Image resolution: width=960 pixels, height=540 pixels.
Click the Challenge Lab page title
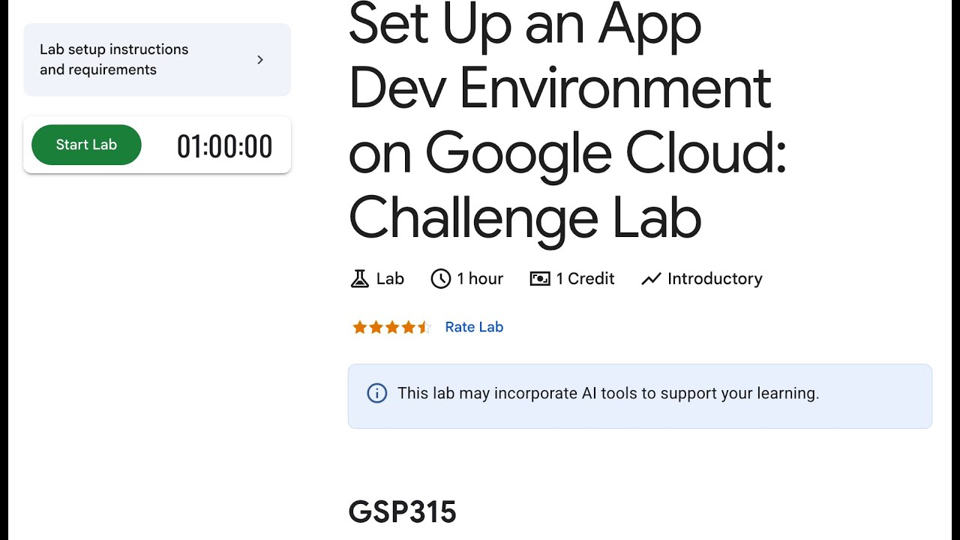[568, 120]
